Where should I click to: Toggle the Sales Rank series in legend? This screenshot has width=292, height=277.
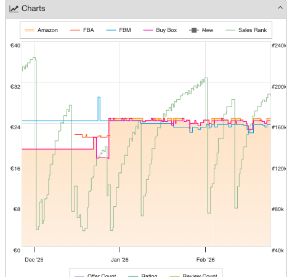[246, 30]
